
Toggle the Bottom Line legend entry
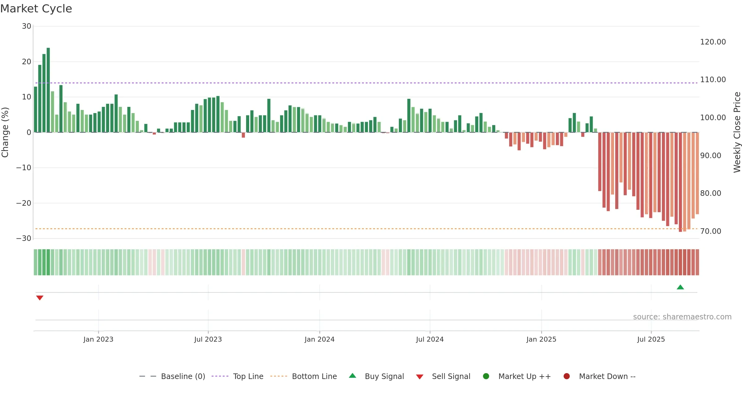coord(303,376)
